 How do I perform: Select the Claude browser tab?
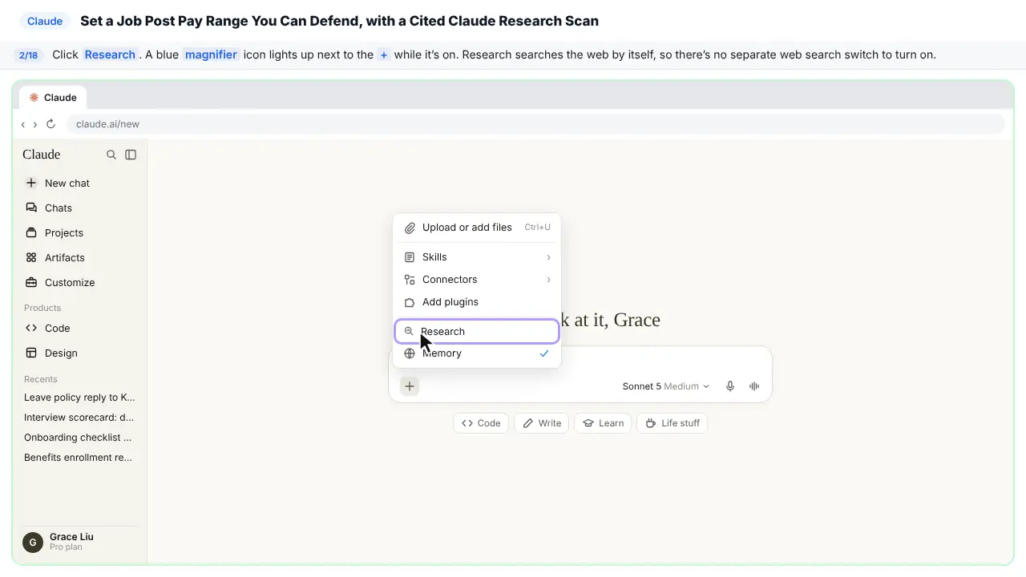point(54,98)
